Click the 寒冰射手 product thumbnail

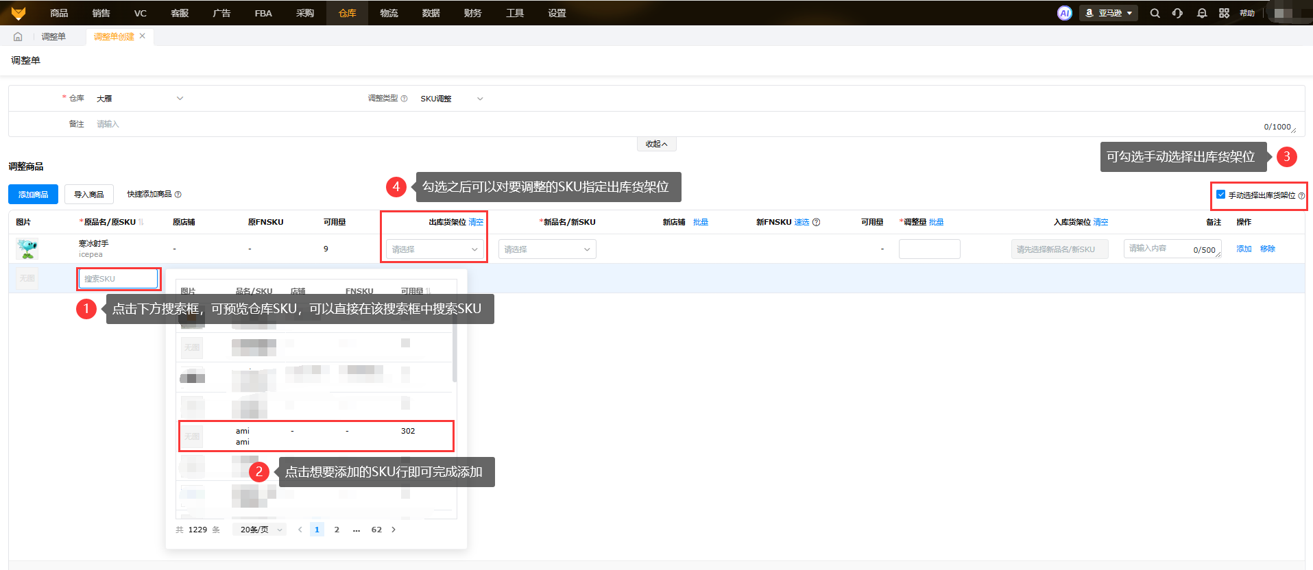(27, 249)
